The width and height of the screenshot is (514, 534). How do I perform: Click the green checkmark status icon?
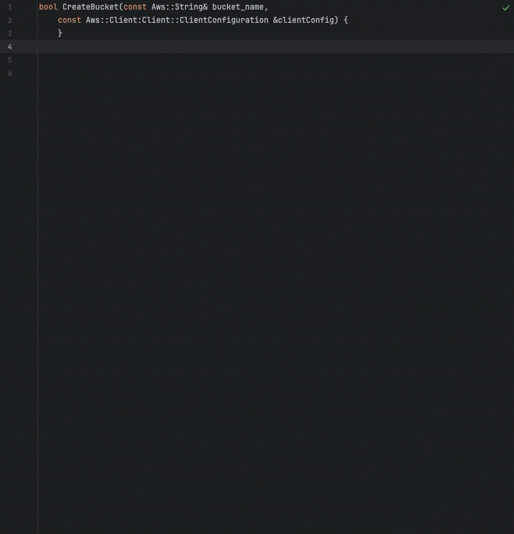point(506,8)
